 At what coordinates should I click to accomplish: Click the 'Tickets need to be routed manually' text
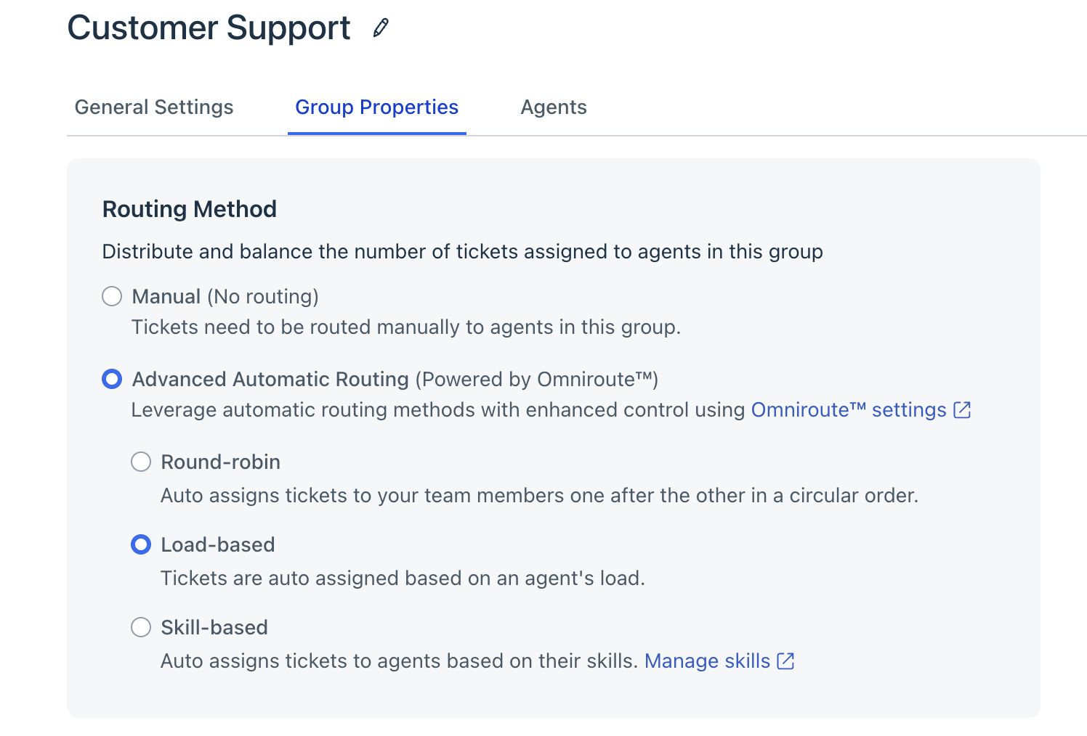405,327
